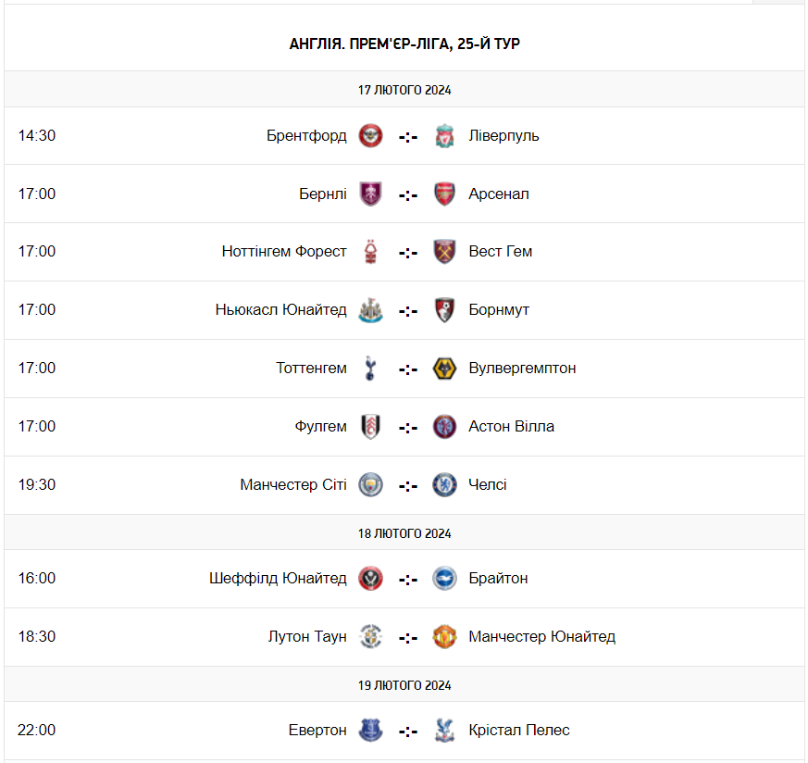This screenshot has height=763, width=808.
Task: Select the Wolverhampton wolf crest
Action: click(445, 369)
